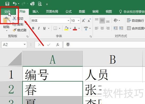Select cell A1 containing 编号
This screenshot has height=104, width=145.
[x=53, y=74]
